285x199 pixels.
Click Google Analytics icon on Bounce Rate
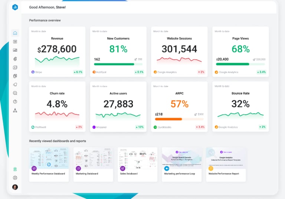[x=216, y=127]
